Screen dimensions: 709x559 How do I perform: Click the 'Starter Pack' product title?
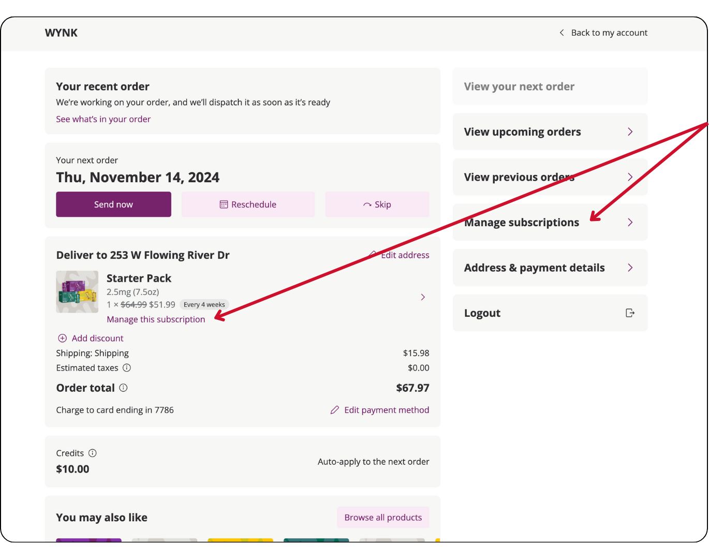pyautogui.click(x=139, y=278)
